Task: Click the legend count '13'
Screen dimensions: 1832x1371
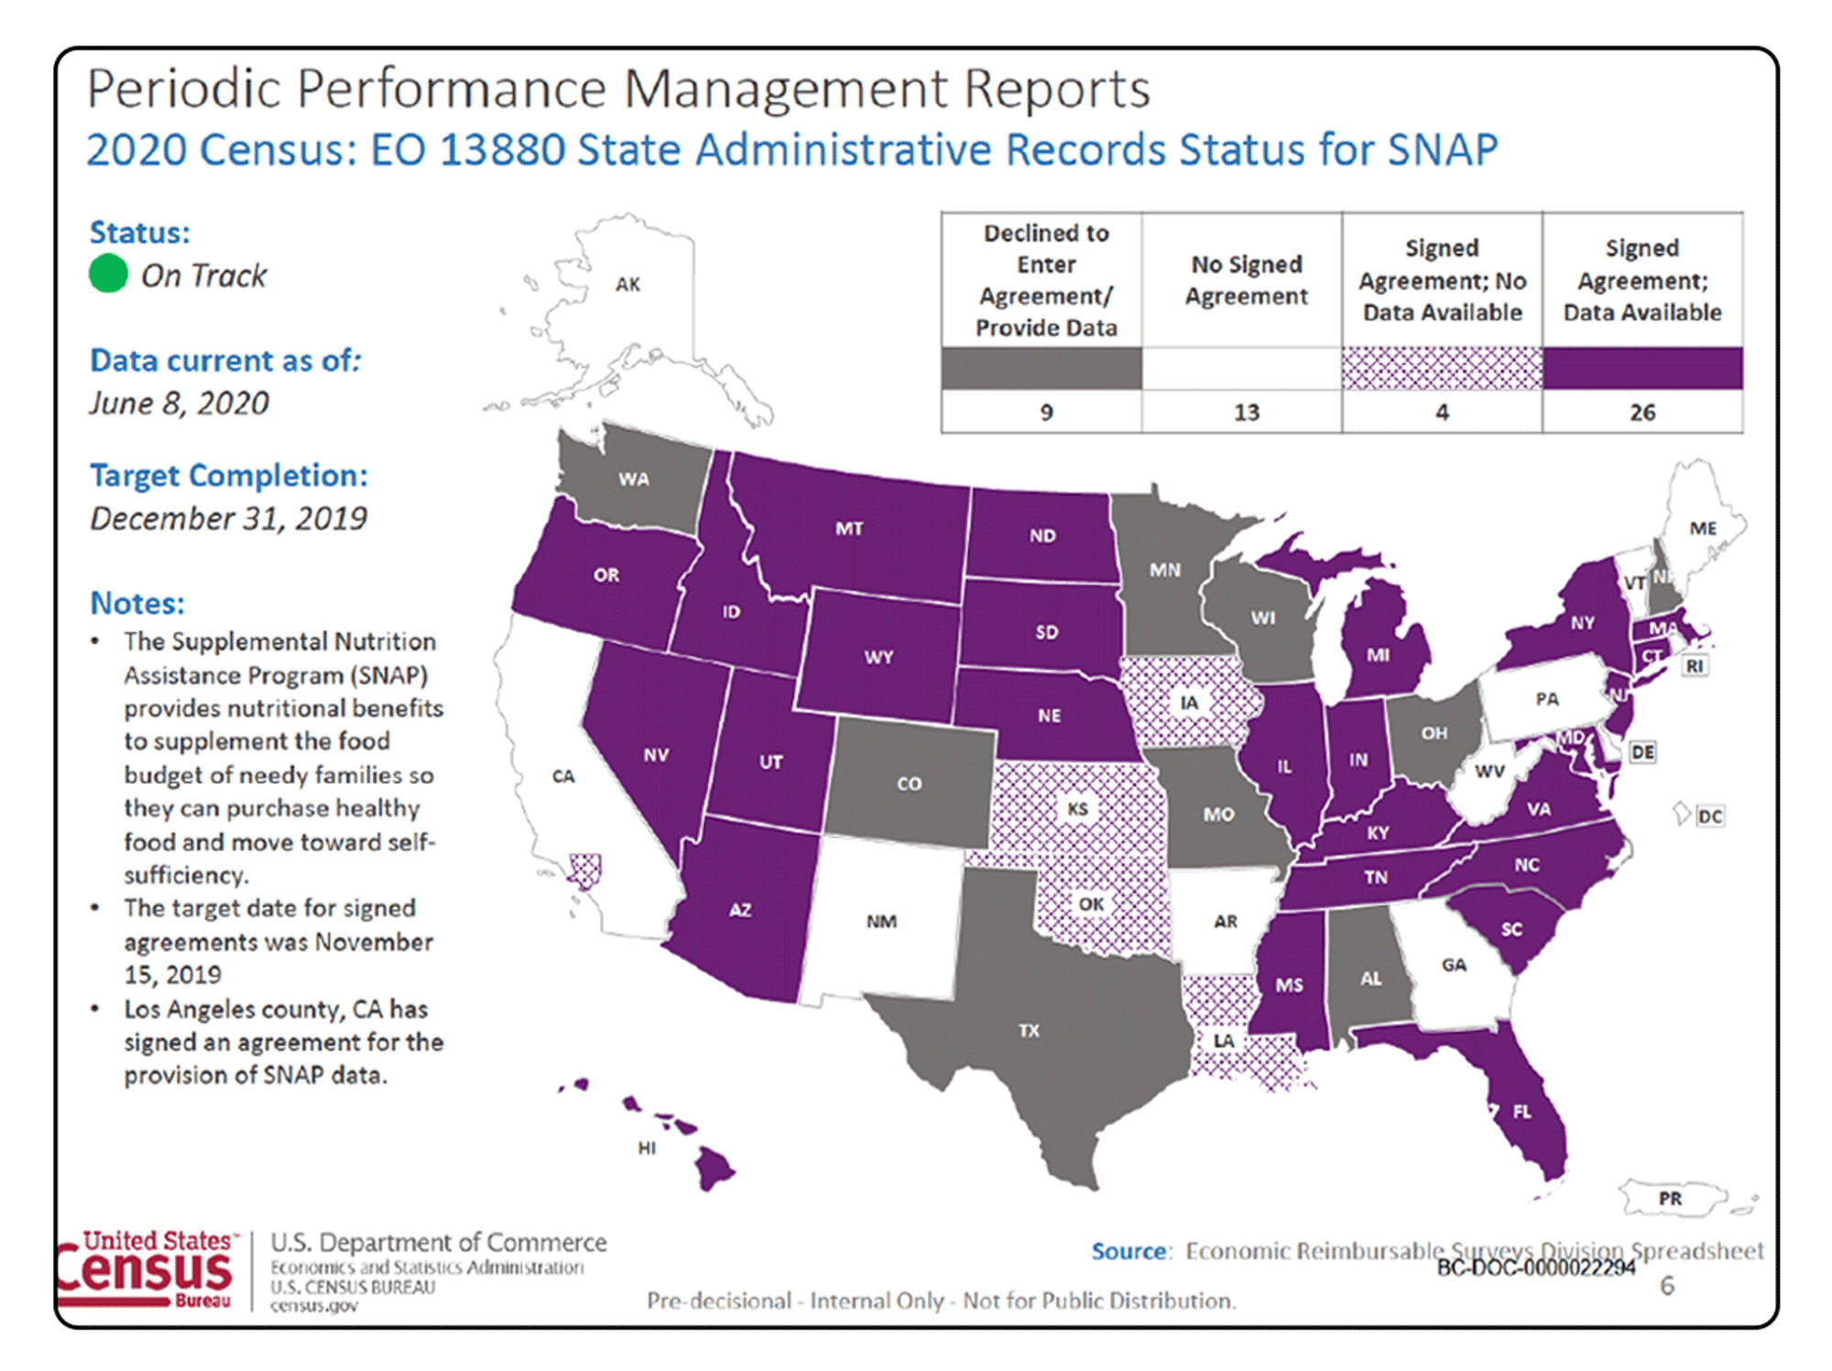Action: (1247, 412)
